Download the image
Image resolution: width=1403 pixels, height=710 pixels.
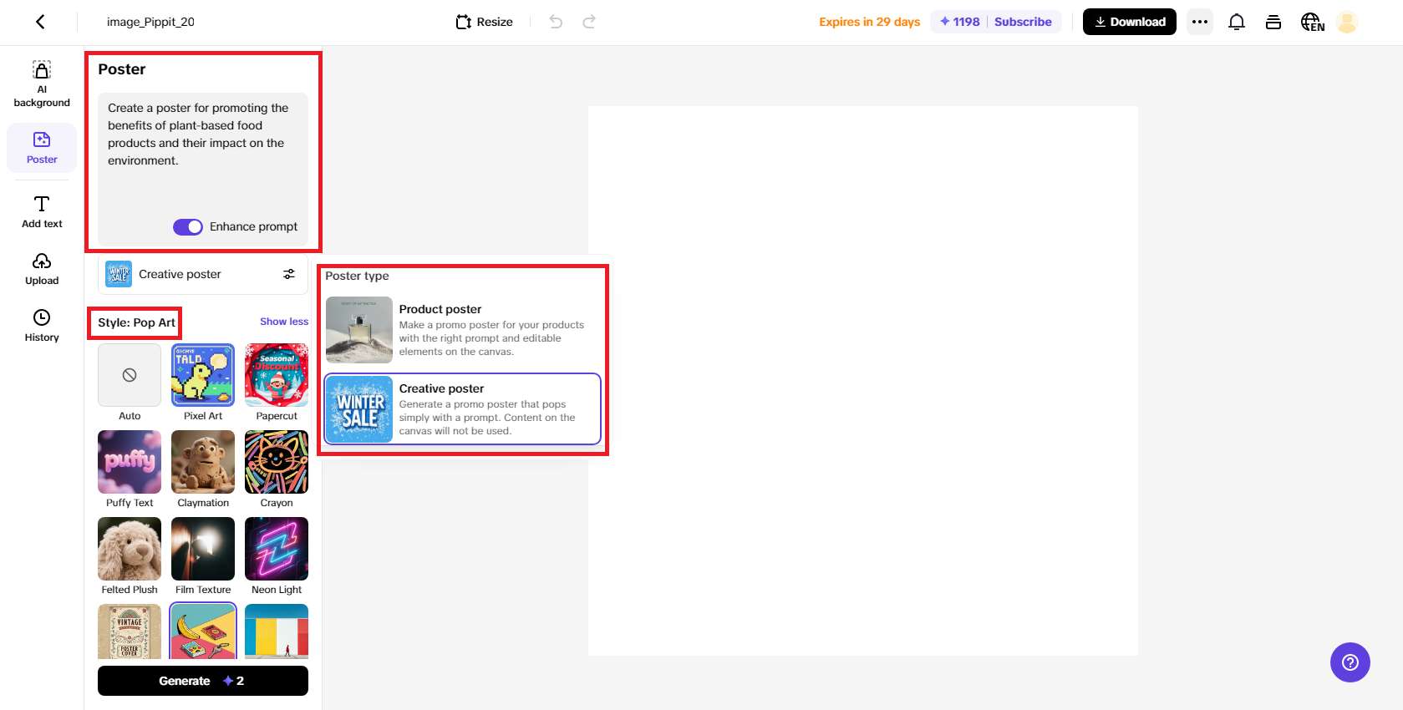coord(1130,22)
